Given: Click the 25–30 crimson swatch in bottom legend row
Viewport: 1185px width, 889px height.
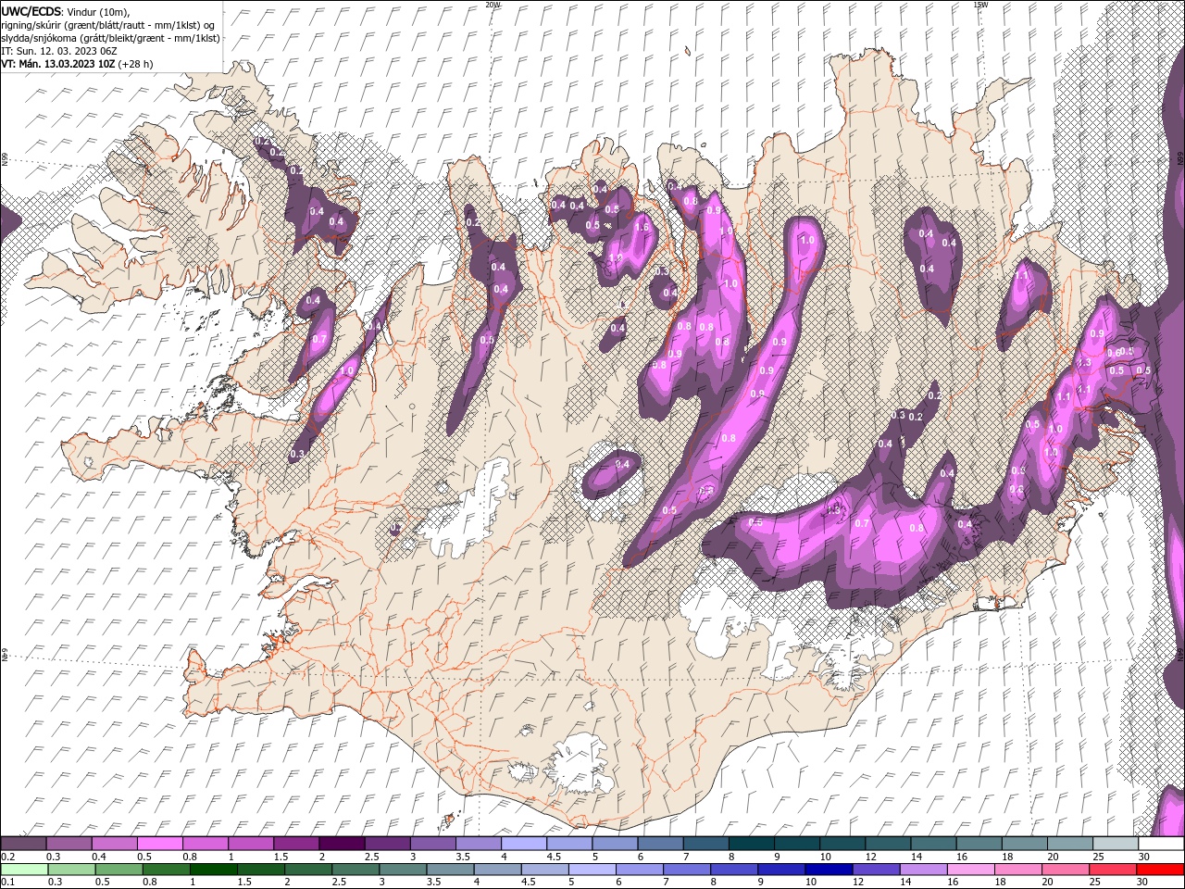Looking at the screenshot, I should (1115, 870).
